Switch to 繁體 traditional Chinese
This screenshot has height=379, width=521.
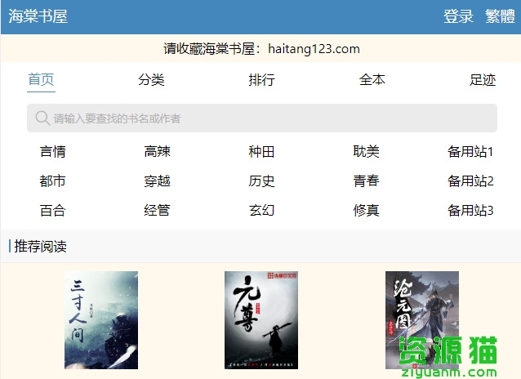point(500,16)
